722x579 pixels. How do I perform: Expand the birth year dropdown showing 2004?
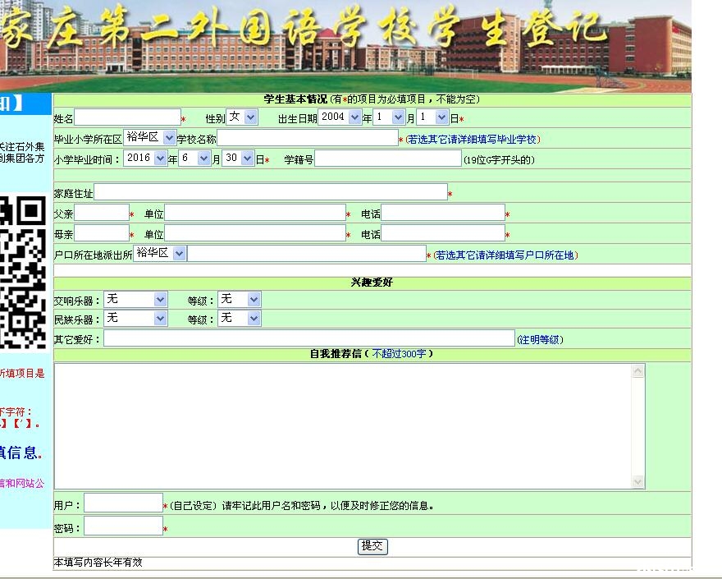tap(339, 117)
